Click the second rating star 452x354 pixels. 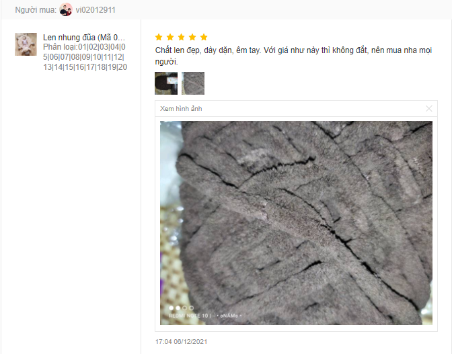pyautogui.click(x=170, y=37)
